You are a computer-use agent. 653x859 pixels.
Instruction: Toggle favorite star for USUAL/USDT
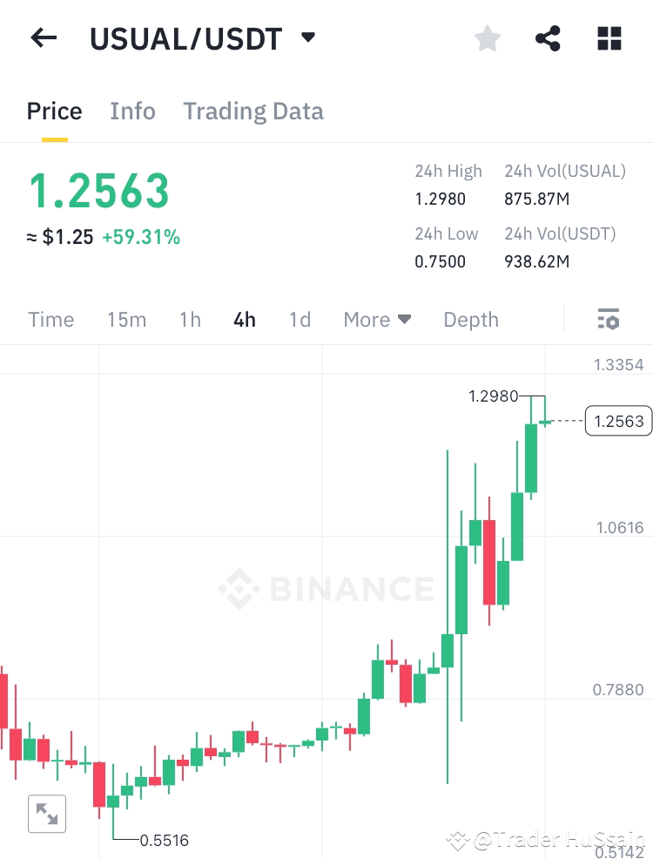point(487,37)
